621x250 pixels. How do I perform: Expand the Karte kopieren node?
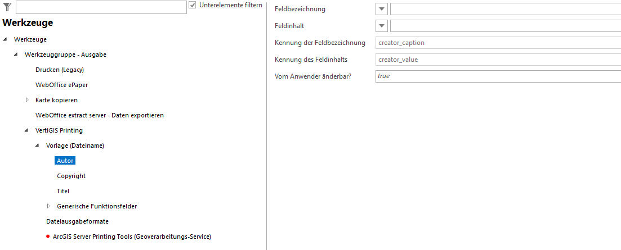coord(27,100)
